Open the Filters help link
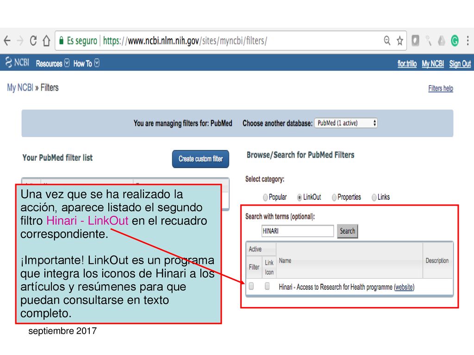The width and height of the screenshot is (474, 355). tap(441, 88)
